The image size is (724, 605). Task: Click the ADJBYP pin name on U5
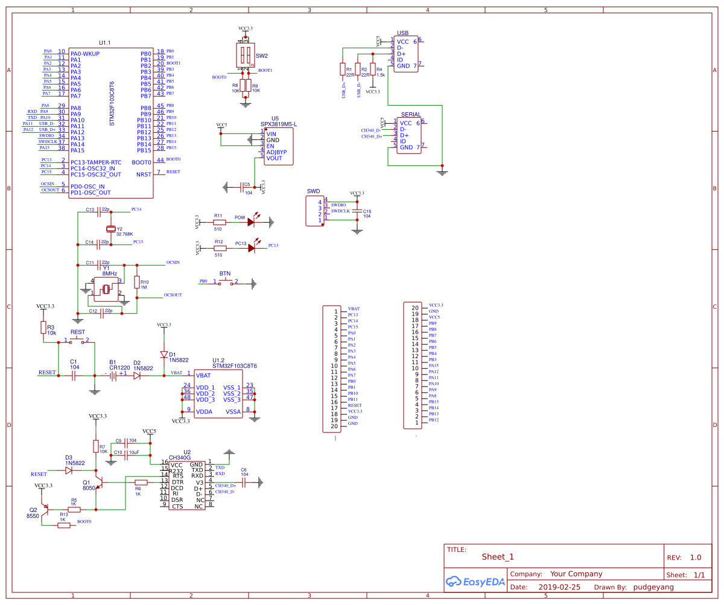(276, 152)
